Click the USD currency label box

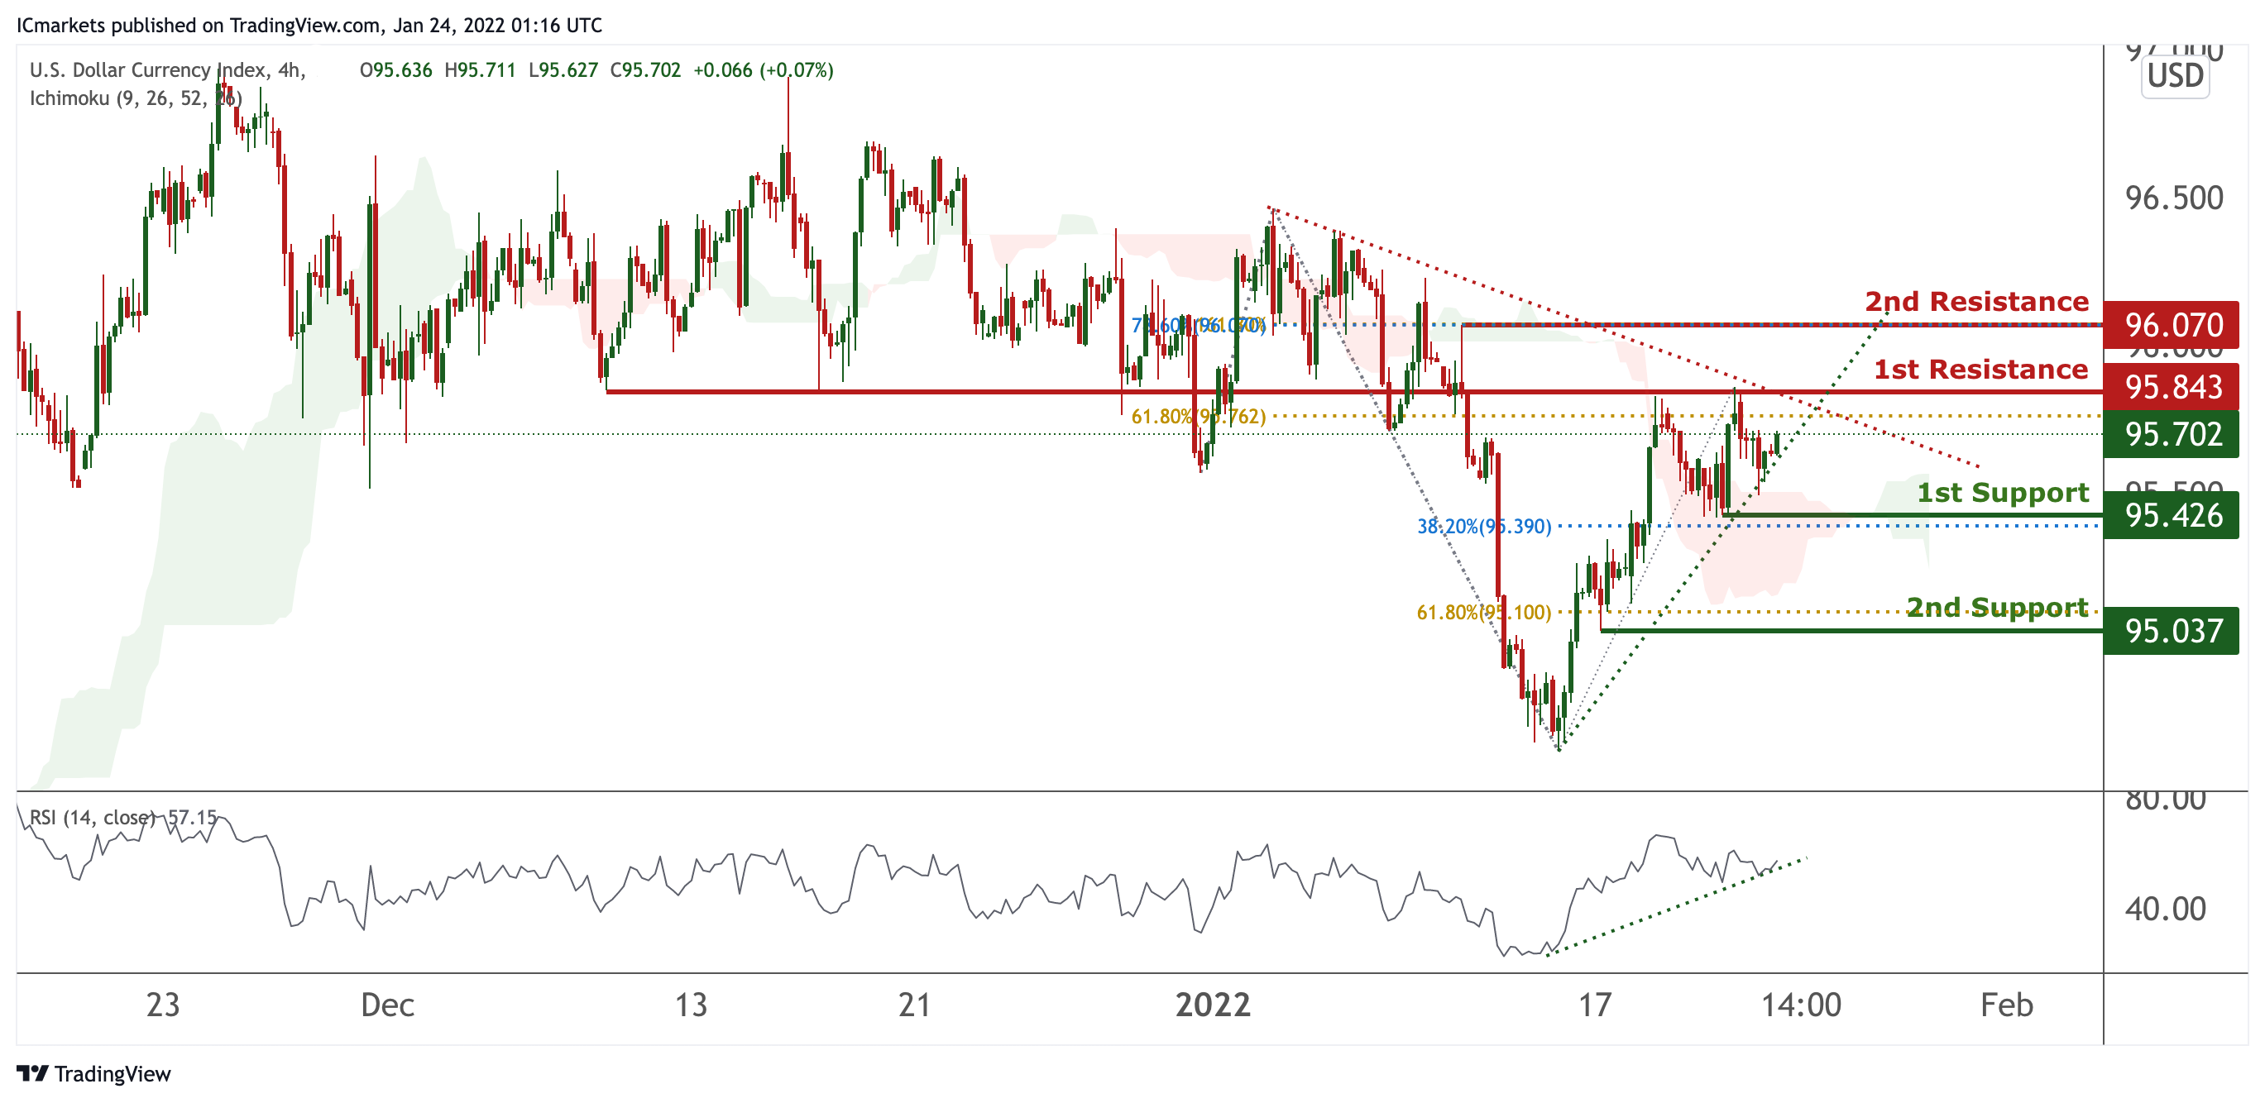2175,76
